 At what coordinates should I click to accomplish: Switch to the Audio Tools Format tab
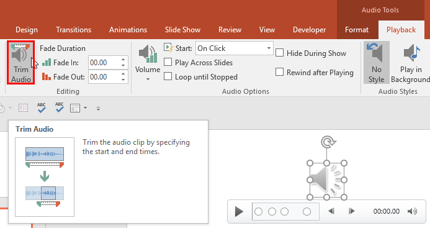[x=357, y=30]
